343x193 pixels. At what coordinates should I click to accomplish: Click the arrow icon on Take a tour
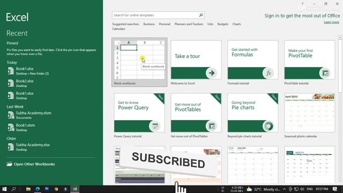tap(212, 73)
